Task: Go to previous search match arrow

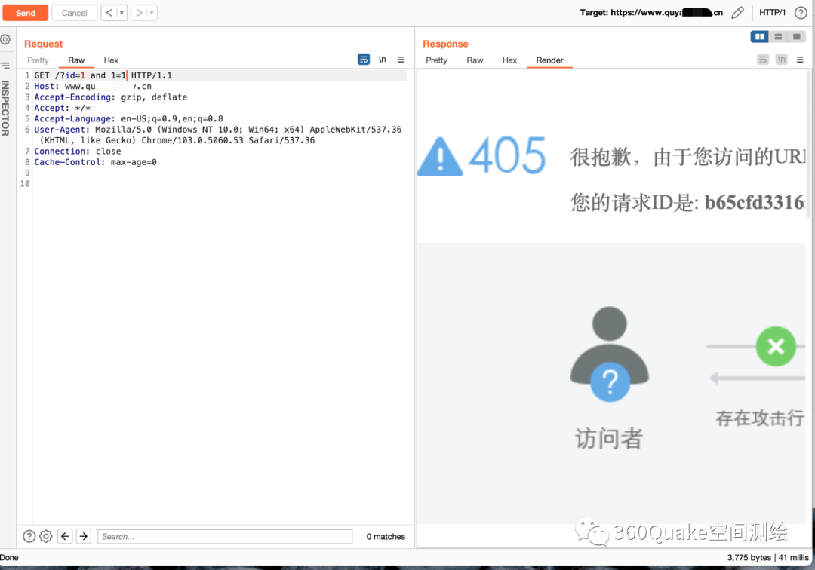Action: 65,536
